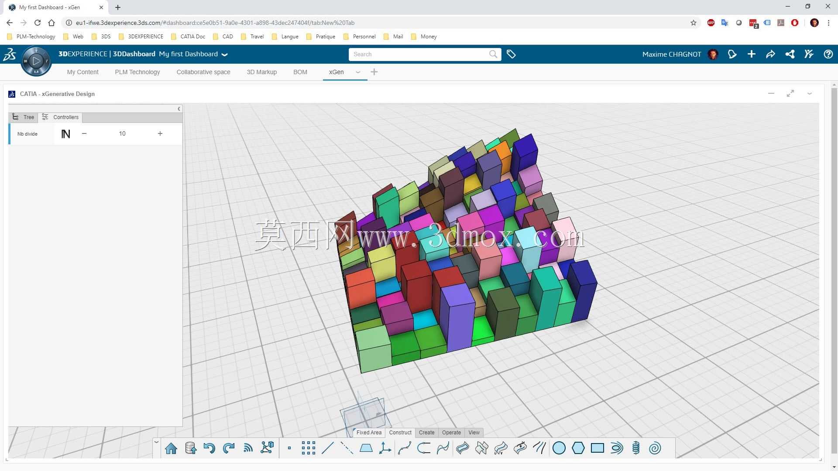Open the xGen tab dropdown arrow
Viewport: 838px width, 471px height.
pos(358,72)
